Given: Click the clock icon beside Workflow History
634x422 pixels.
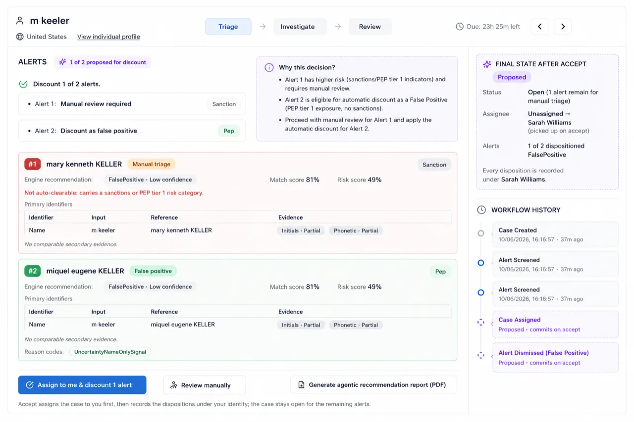Looking at the screenshot, I should coord(481,210).
